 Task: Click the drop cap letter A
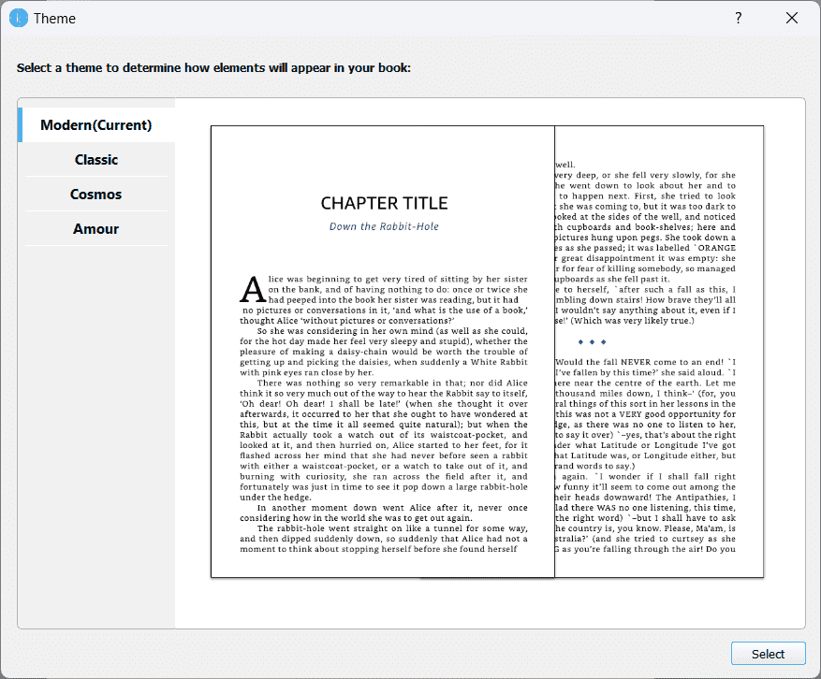[x=253, y=290]
